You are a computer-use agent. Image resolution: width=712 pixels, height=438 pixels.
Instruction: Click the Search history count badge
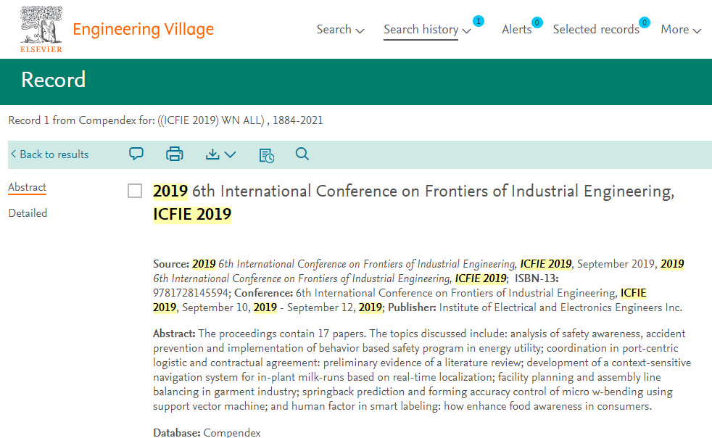(x=478, y=21)
